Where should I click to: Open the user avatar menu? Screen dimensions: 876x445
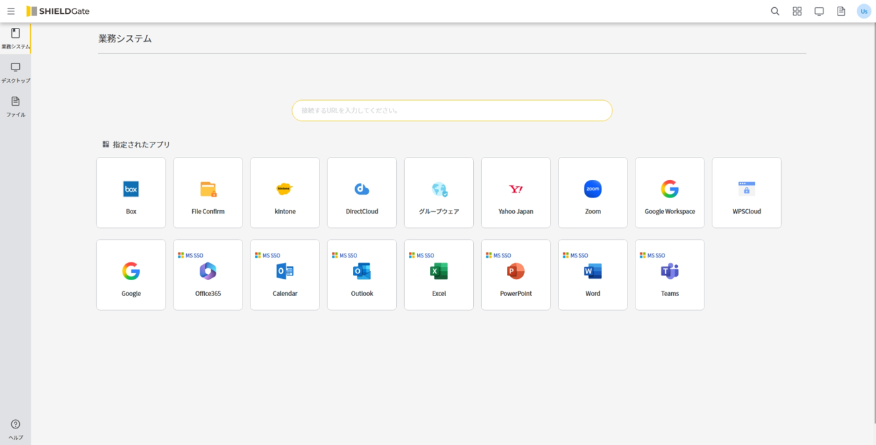pos(863,11)
